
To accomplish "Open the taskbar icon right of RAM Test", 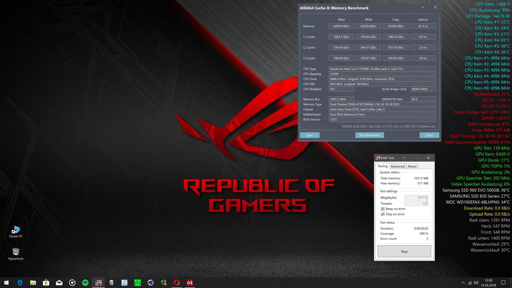I will (111, 282).
